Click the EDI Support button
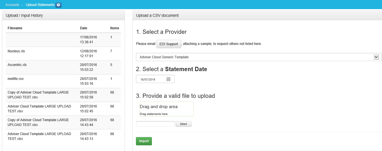 click(169, 44)
